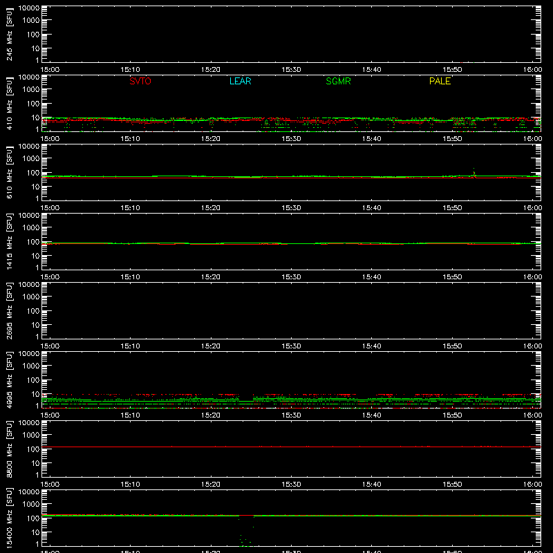This screenshot has height=553, width=553.
Task: Select the 4995 MHz [SFU] axis title
Action: (x=10, y=379)
